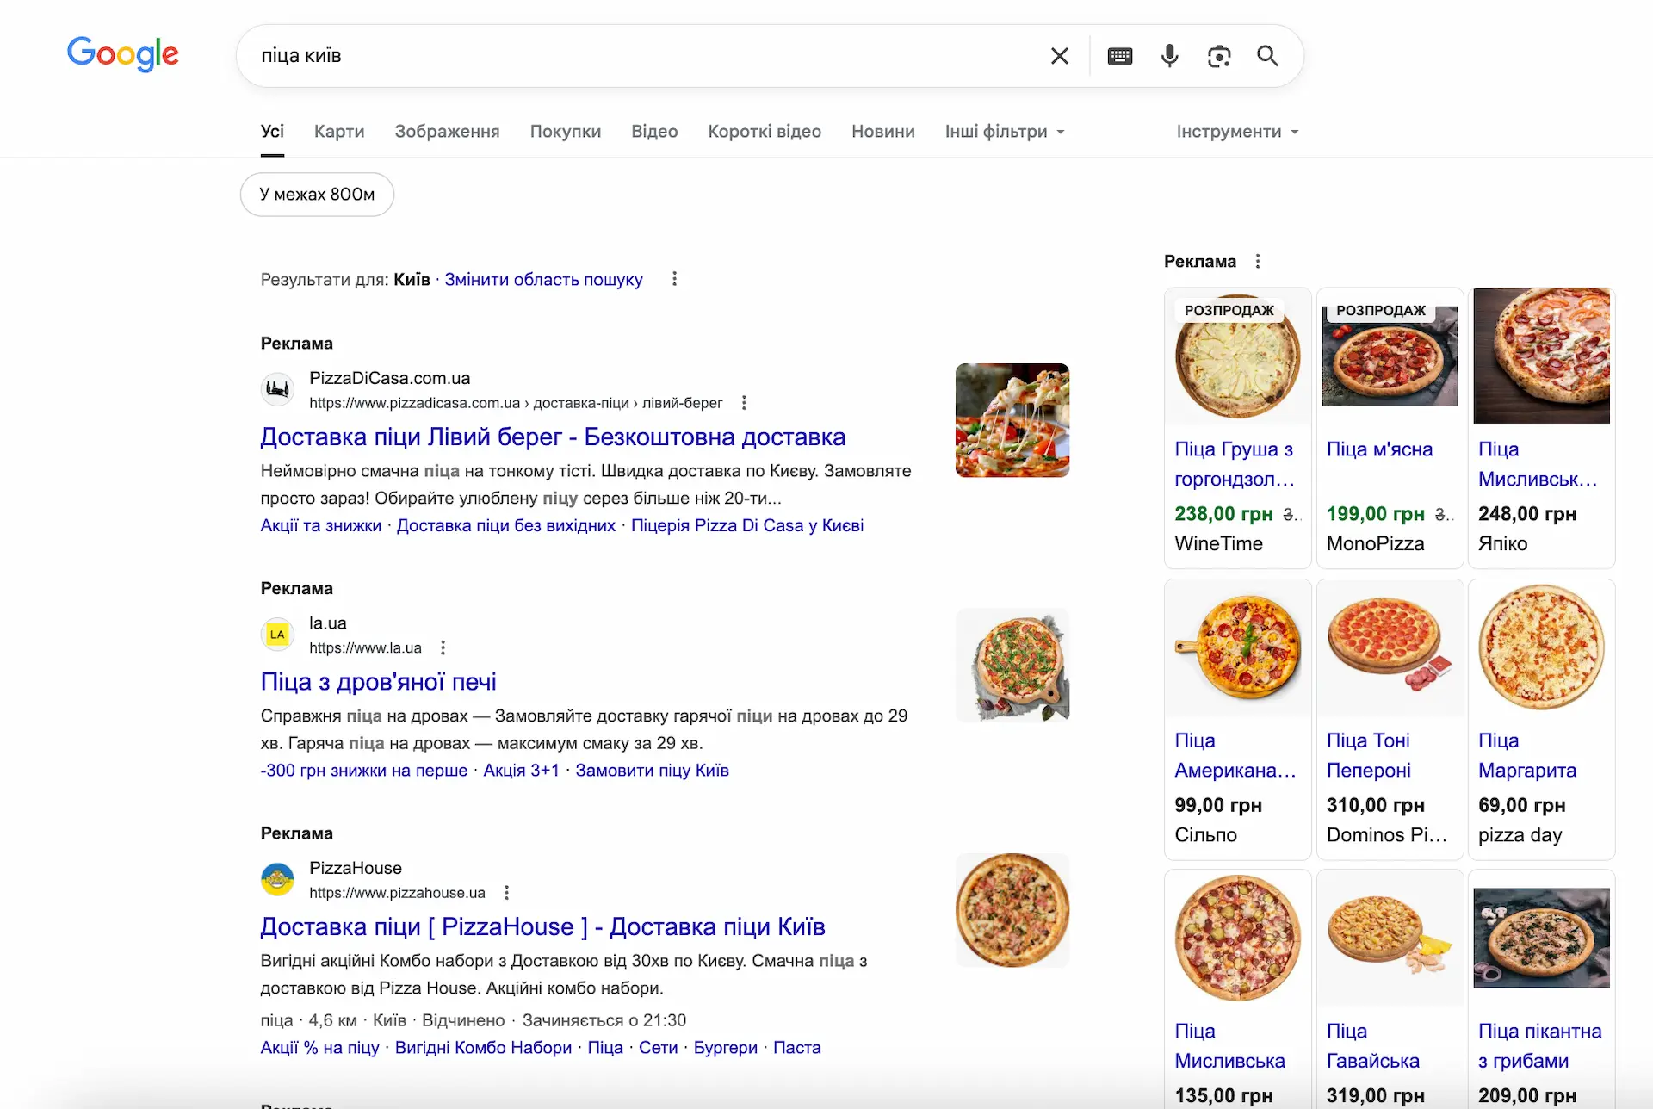Screen dimensions: 1653x1109
Task: Open Піца Груша з горгондзолою product image
Action: 1238,356
